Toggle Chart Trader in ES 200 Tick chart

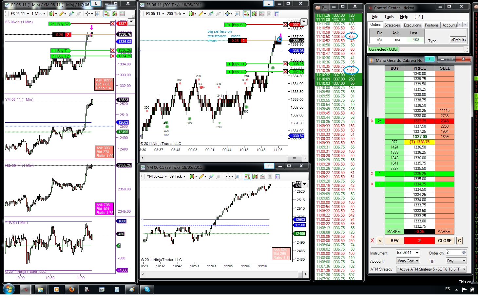point(247,14)
